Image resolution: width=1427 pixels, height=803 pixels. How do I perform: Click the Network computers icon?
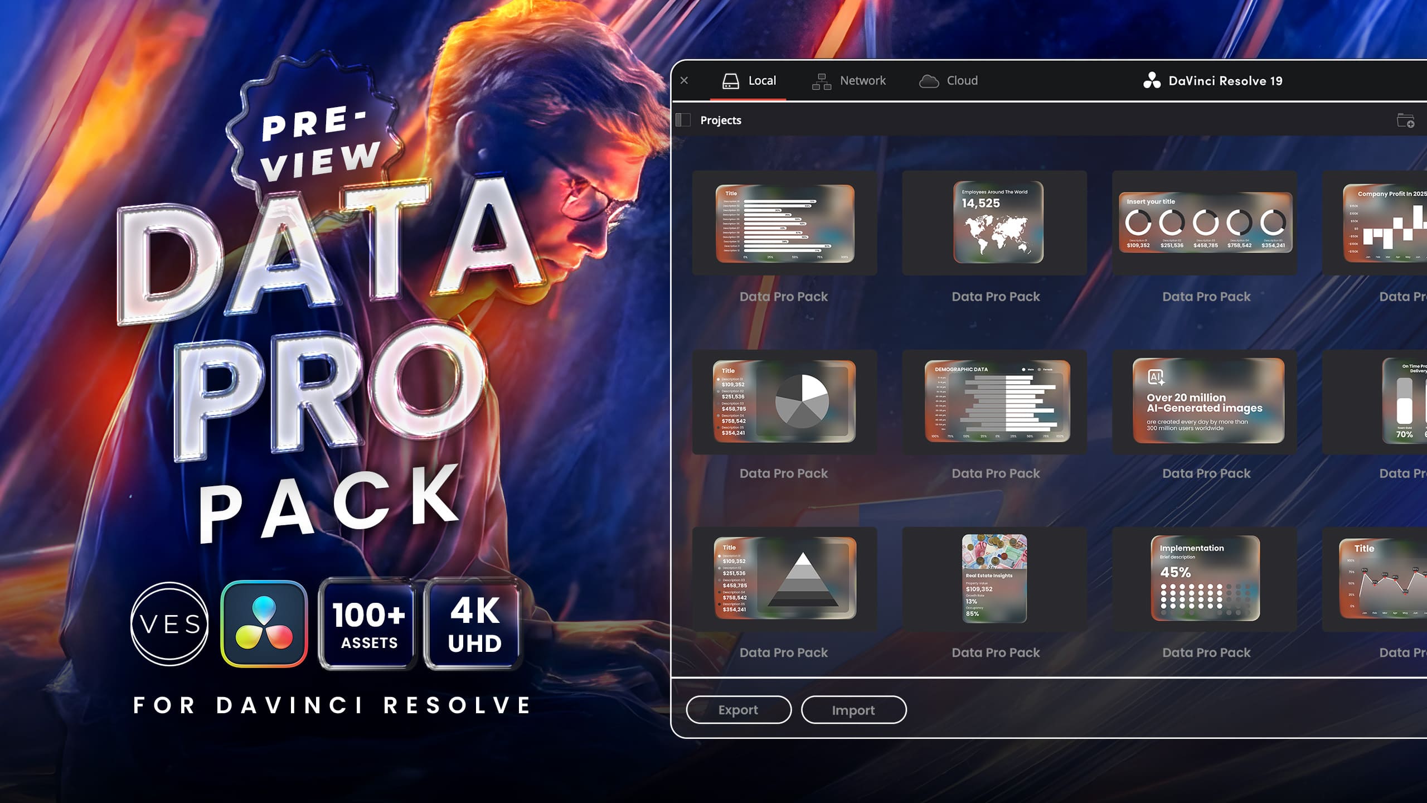coord(821,81)
